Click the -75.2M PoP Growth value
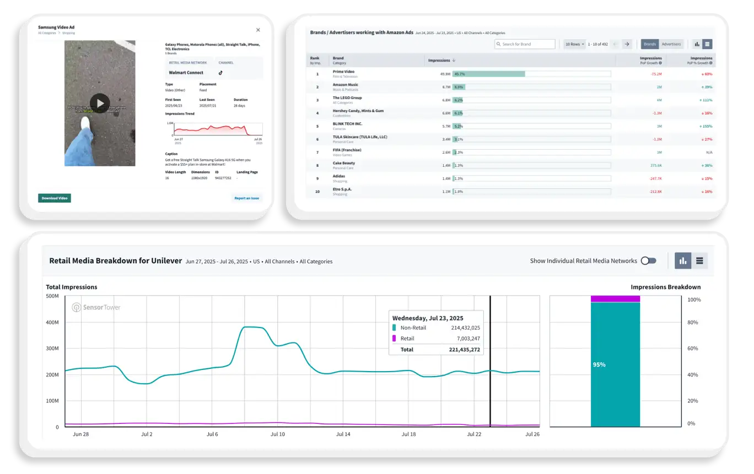This screenshot has height=474, width=754. [656, 74]
